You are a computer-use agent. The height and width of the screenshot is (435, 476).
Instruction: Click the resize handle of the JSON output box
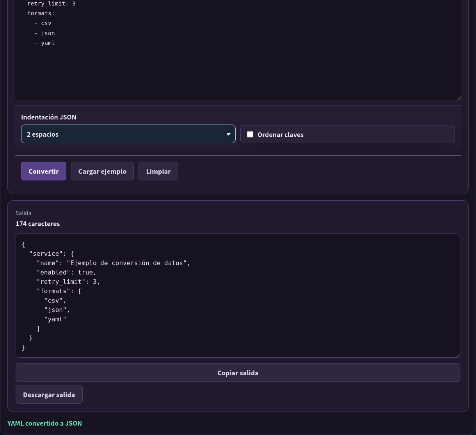[458, 355]
